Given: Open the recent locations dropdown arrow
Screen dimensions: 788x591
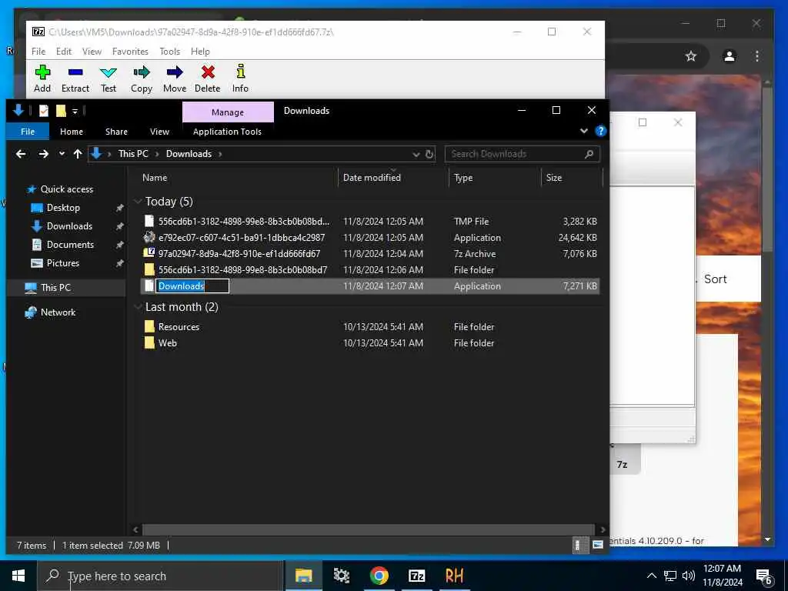Looking at the screenshot, I should (62, 154).
